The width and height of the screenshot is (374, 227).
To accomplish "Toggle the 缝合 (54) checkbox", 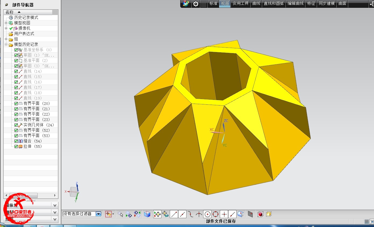I will pos(16,141).
